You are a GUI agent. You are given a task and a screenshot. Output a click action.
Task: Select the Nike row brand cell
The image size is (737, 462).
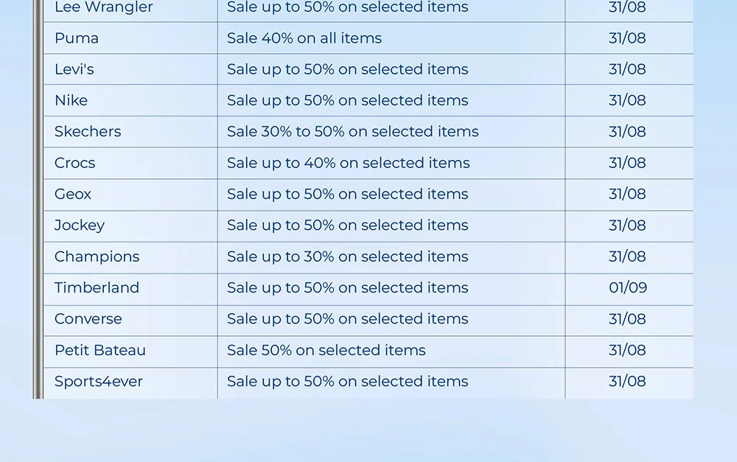point(71,100)
